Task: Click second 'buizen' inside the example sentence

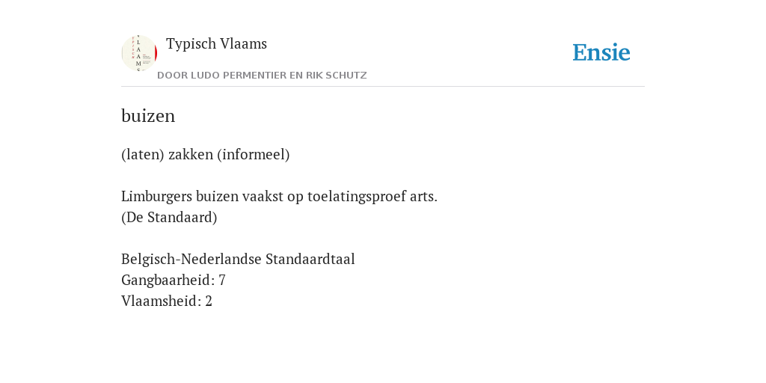Action: pos(217,197)
